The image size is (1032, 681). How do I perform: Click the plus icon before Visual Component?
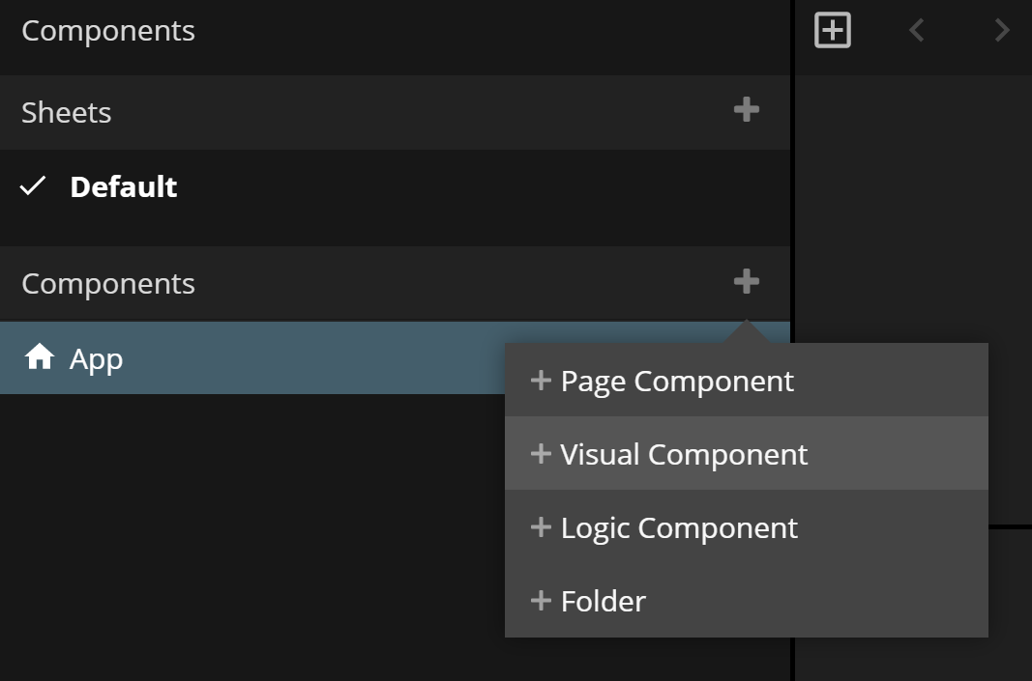[x=541, y=454]
